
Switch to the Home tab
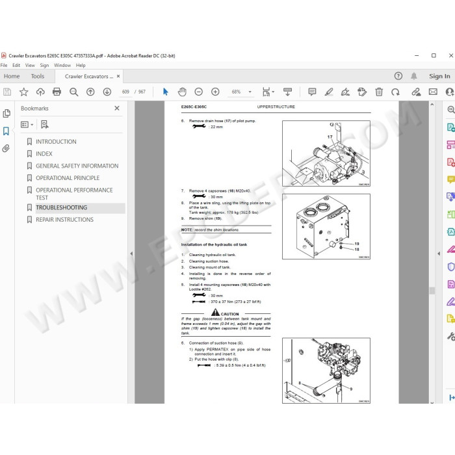coord(12,76)
